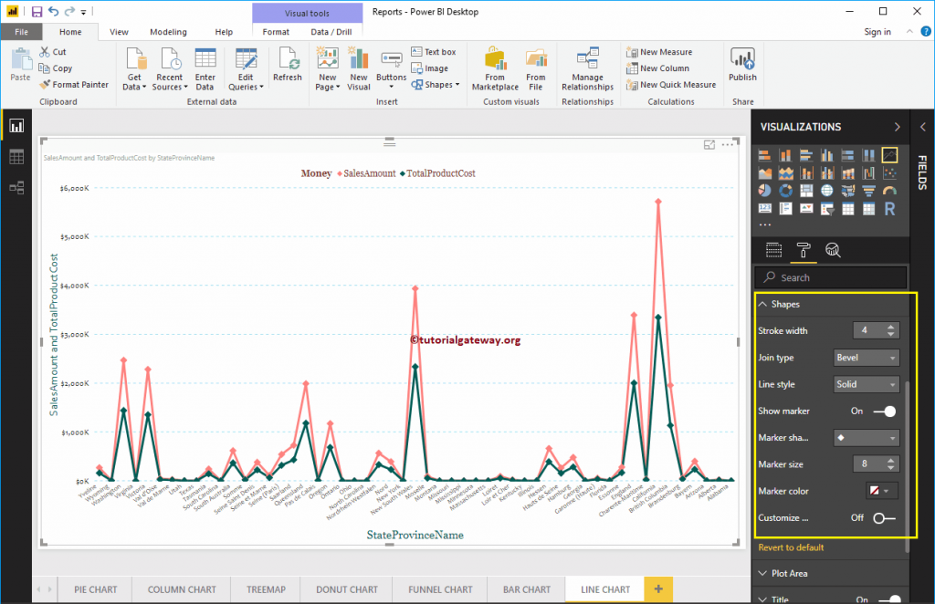Insert a Text box
The height and width of the screenshot is (604, 935).
click(x=435, y=50)
